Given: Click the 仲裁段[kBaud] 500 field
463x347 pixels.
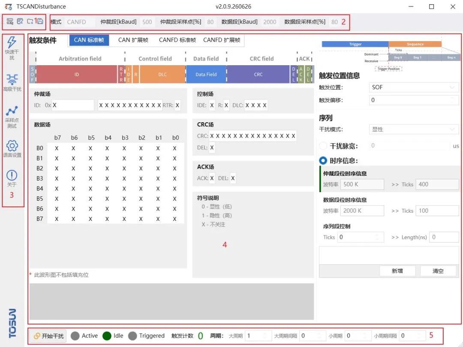Looking at the screenshot, I should 147,22.
